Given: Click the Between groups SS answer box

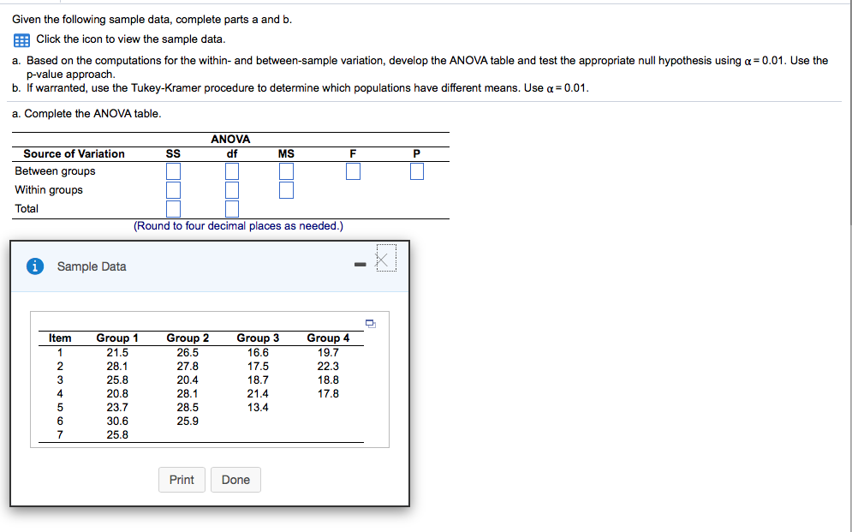Looking at the screenshot, I should click(x=173, y=170).
